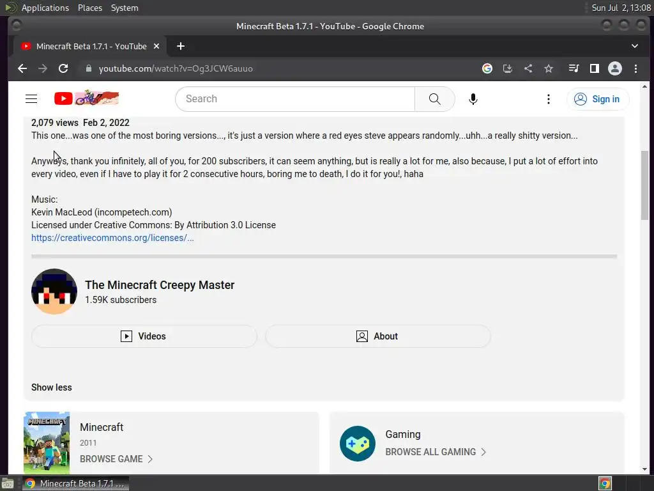Click the lock site info icon
Screen dimensions: 654x491
(88, 68)
